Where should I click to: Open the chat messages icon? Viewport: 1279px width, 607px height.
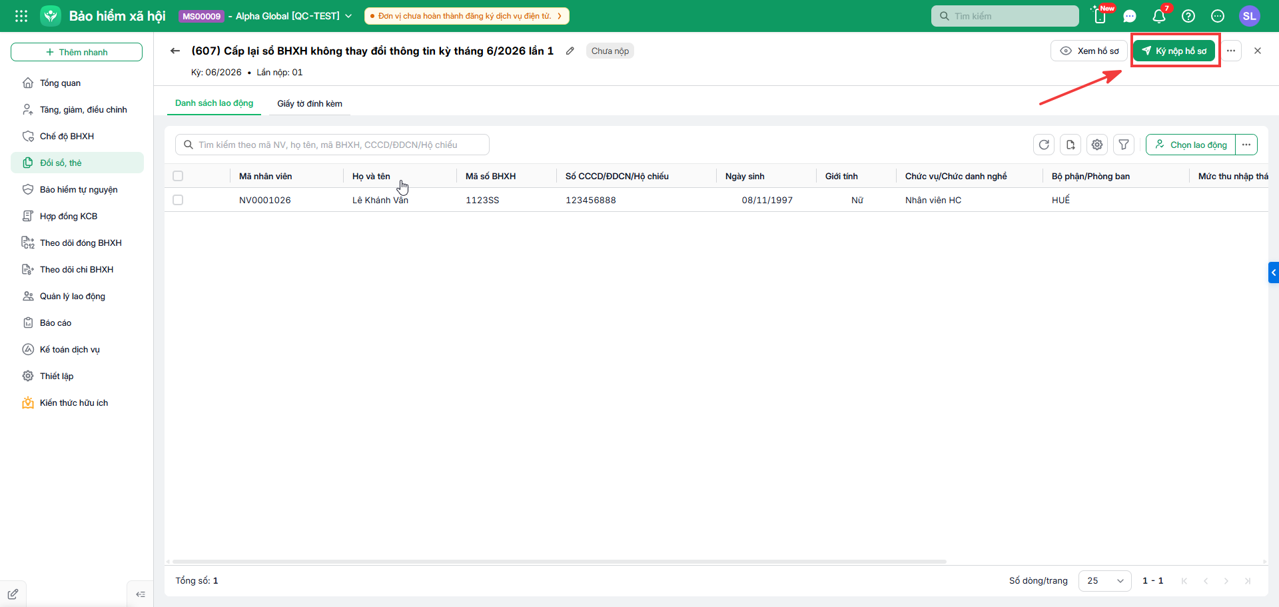[1130, 16]
